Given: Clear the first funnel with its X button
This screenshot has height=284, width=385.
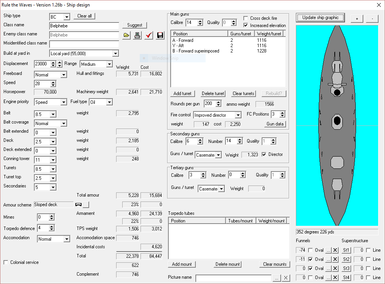Looking at the screenshot, I should [x=335, y=250].
